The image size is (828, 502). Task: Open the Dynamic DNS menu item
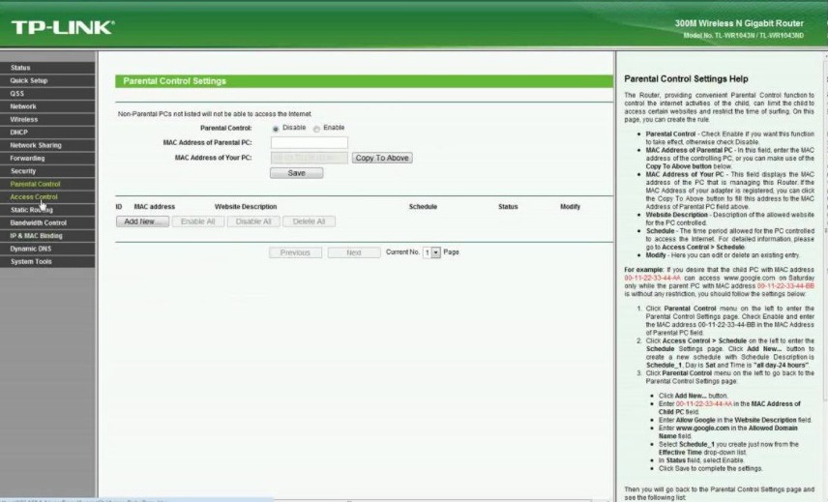click(30, 249)
